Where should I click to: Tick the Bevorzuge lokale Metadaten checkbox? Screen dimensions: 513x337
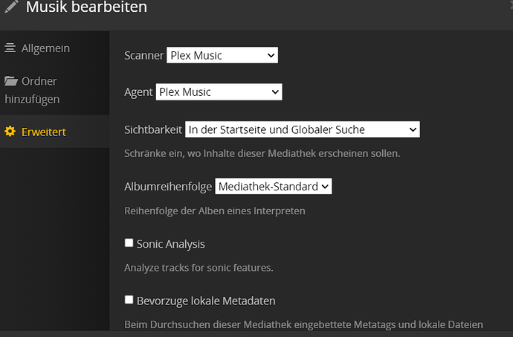pyautogui.click(x=129, y=300)
